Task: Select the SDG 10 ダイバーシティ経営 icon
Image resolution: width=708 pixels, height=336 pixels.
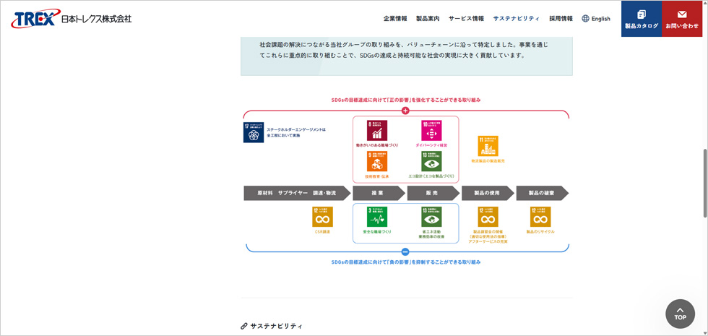Action: pyautogui.click(x=431, y=130)
